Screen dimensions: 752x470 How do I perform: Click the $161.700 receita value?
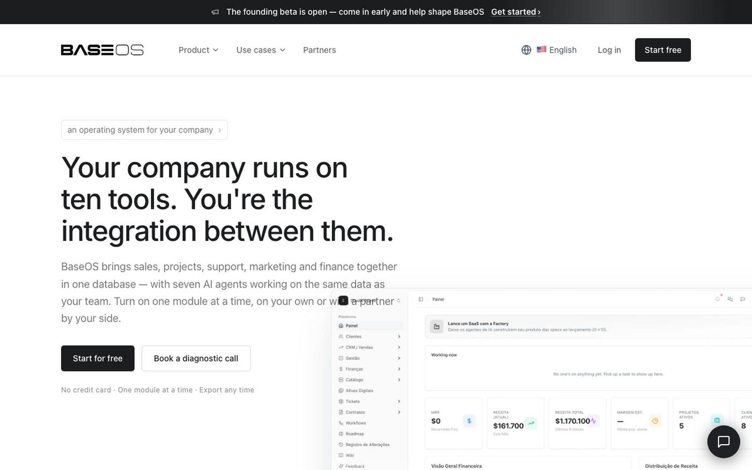508,426
